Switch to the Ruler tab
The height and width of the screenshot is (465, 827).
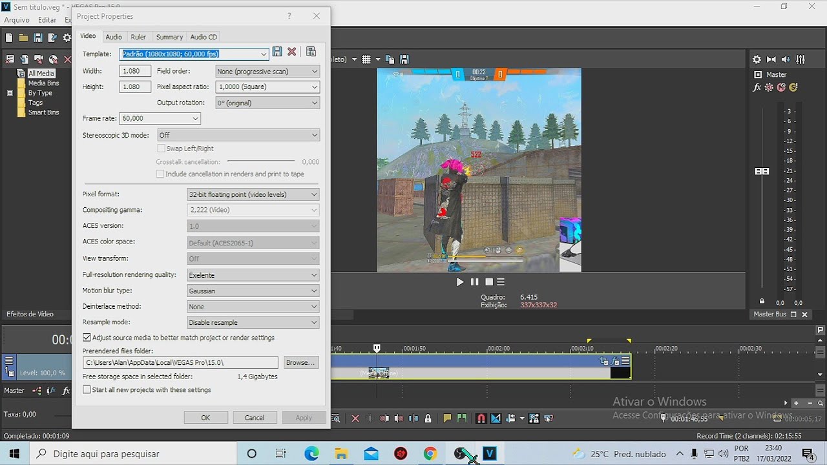click(138, 37)
